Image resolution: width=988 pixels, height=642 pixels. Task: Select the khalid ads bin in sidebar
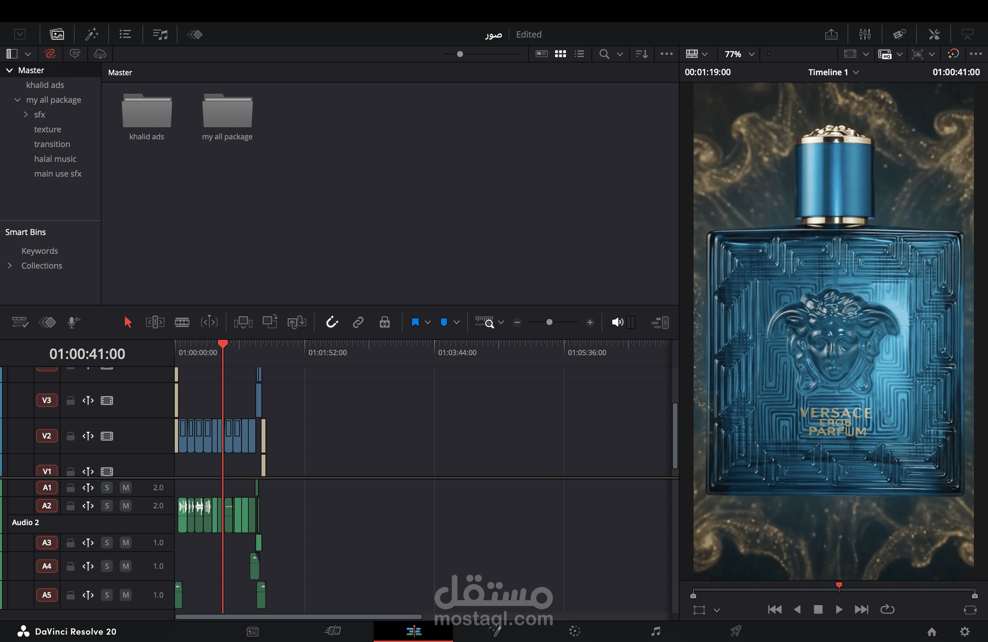pos(45,85)
